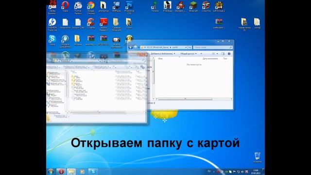Open the Adobe Reader desktop shortcut

(x=104, y=24)
